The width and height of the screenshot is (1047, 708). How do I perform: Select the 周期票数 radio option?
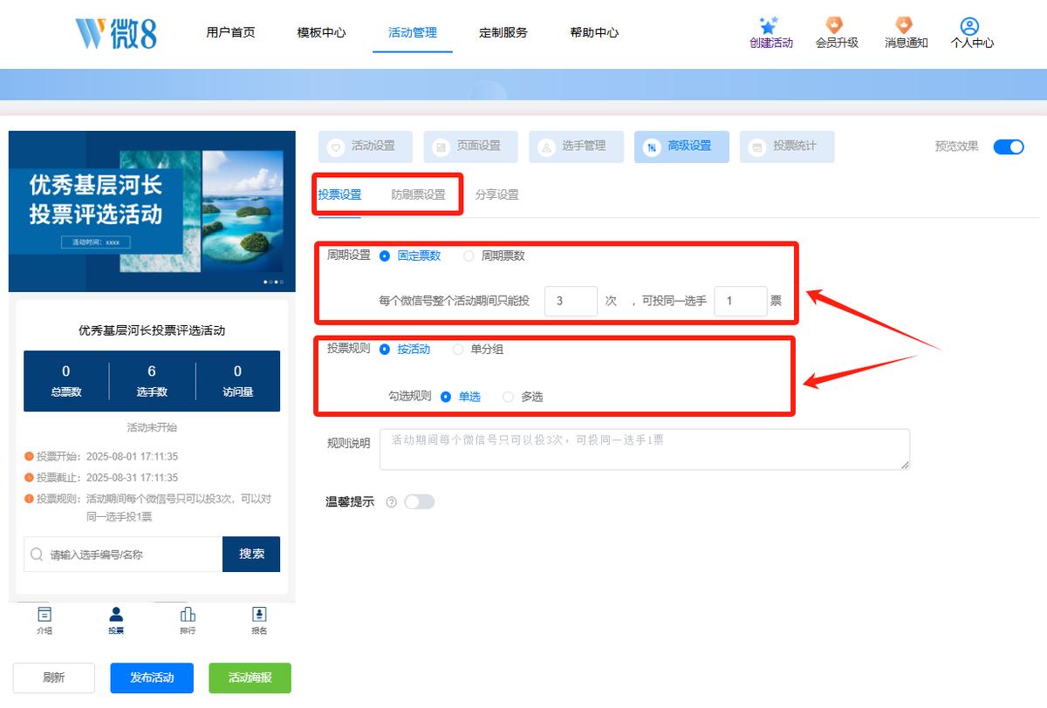click(469, 255)
